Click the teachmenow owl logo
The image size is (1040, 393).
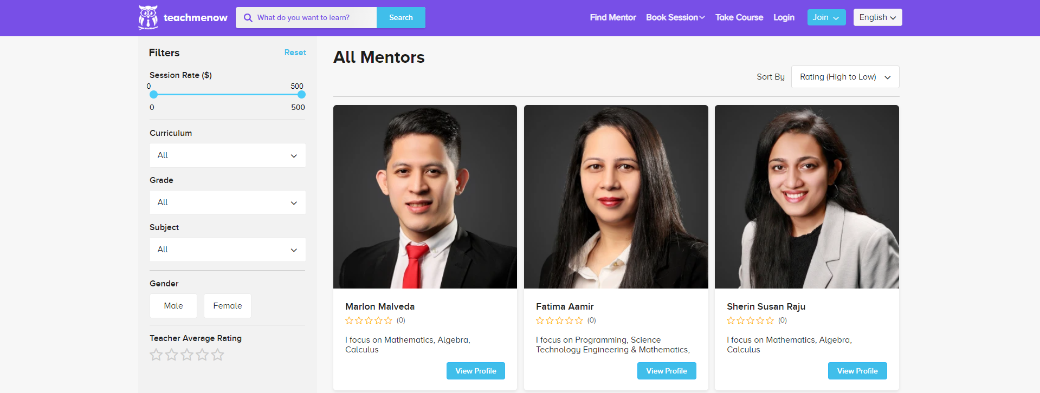click(x=148, y=17)
